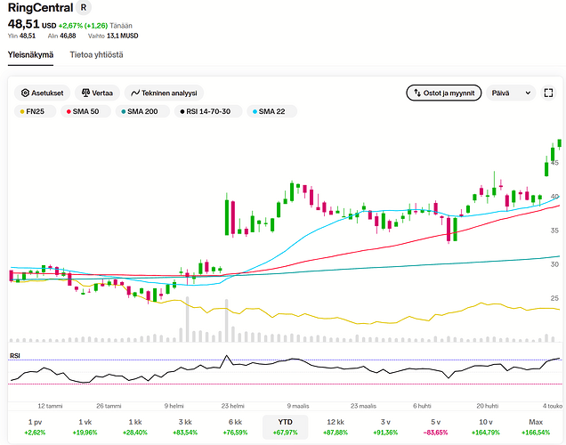Screen dimensions: 566x445
Task: Click the +2,67% (+1,26) daily change
Action: [x=83, y=26]
